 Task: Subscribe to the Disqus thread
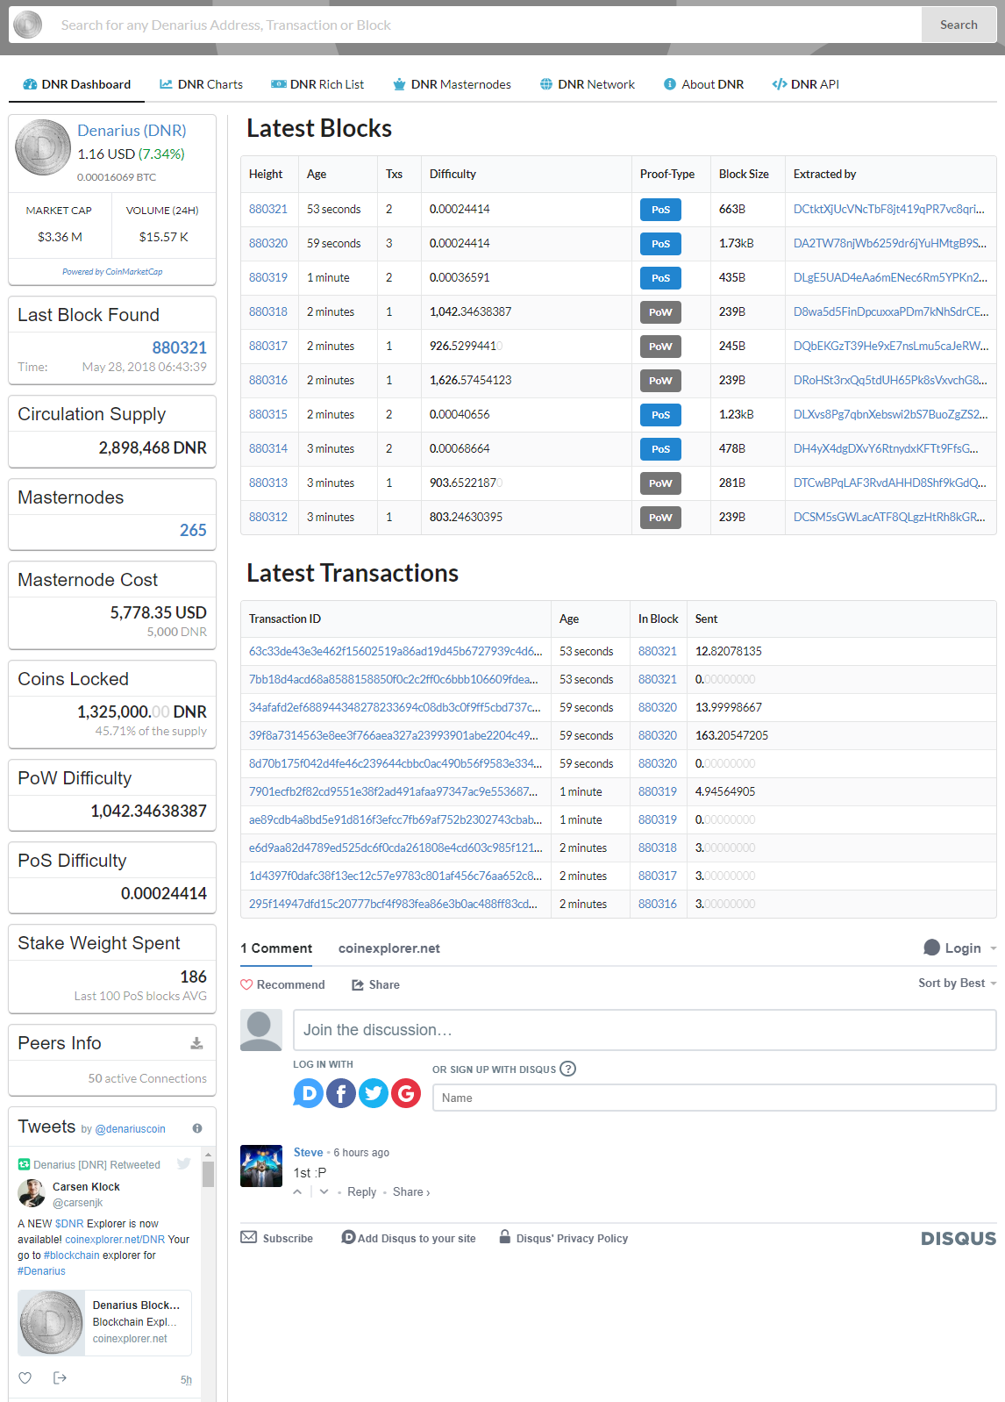pyautogui.click(x=277, y=1238)
